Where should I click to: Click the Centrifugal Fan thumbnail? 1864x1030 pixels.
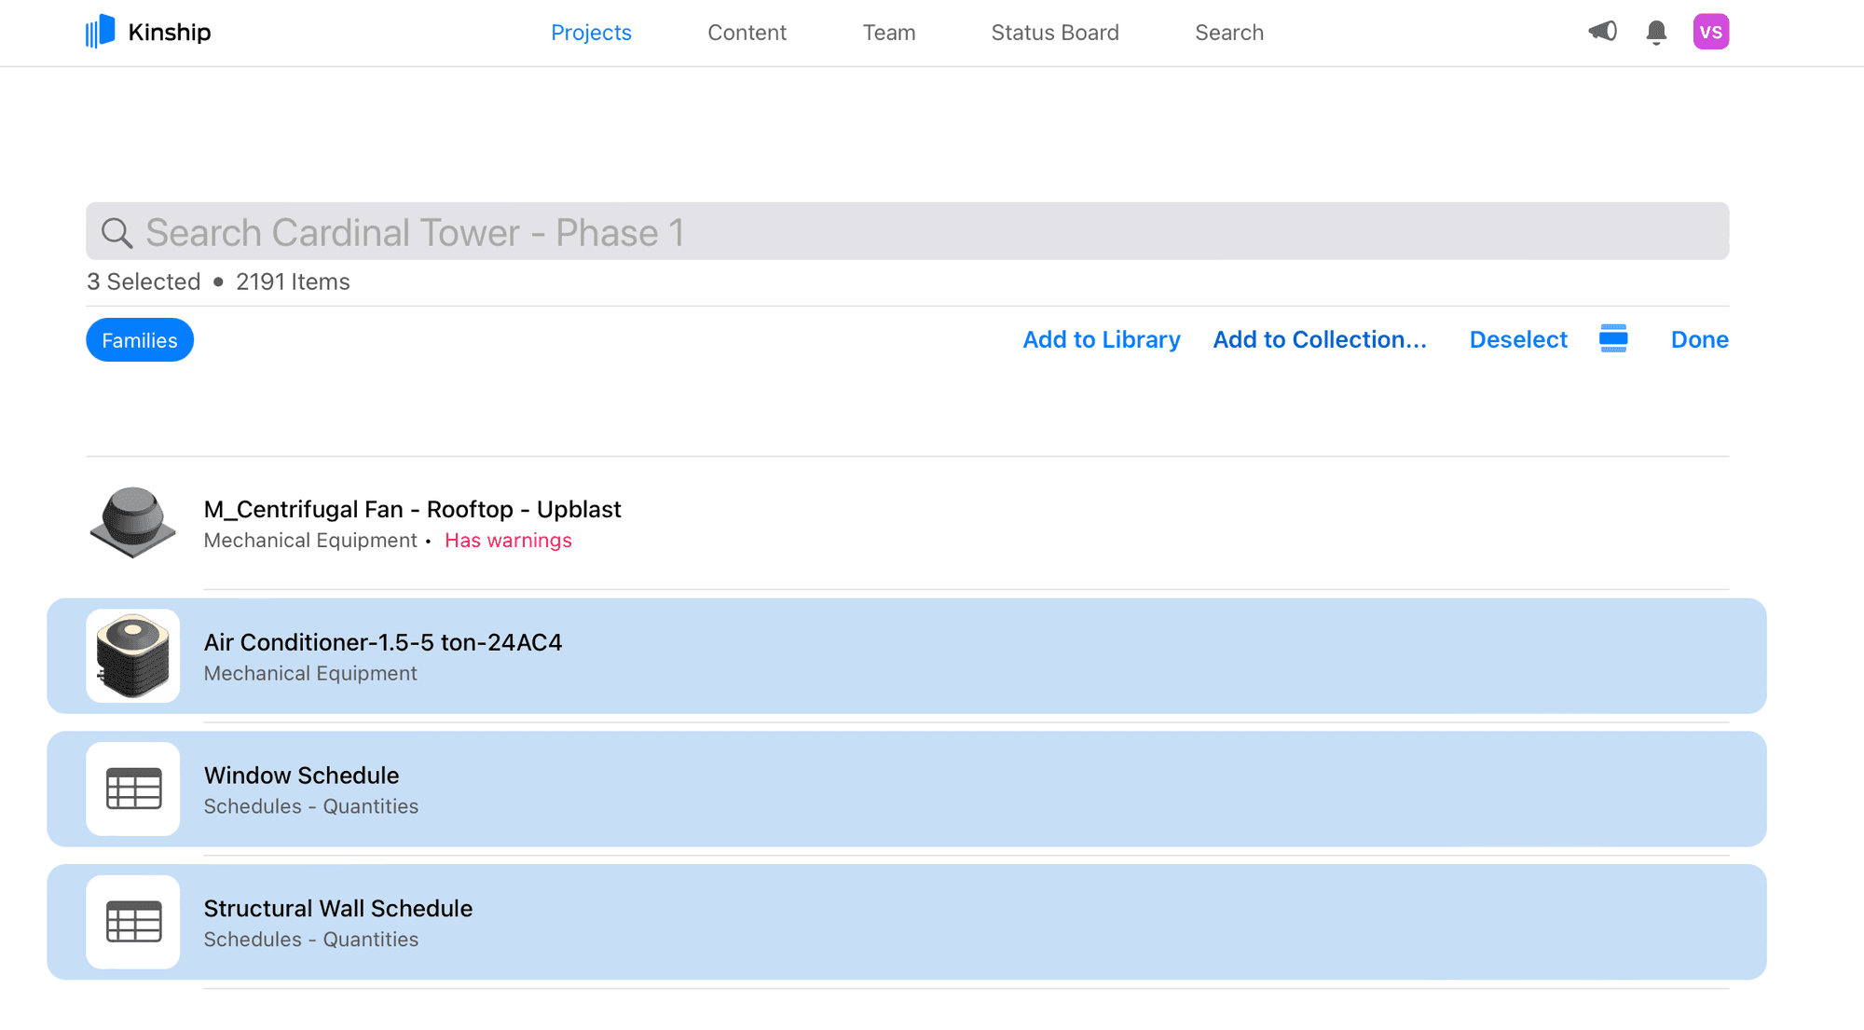pos(133,522)
